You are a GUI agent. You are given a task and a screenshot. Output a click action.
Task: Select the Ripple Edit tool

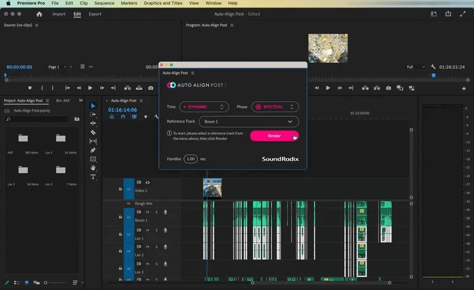click(x=93, y=123)
